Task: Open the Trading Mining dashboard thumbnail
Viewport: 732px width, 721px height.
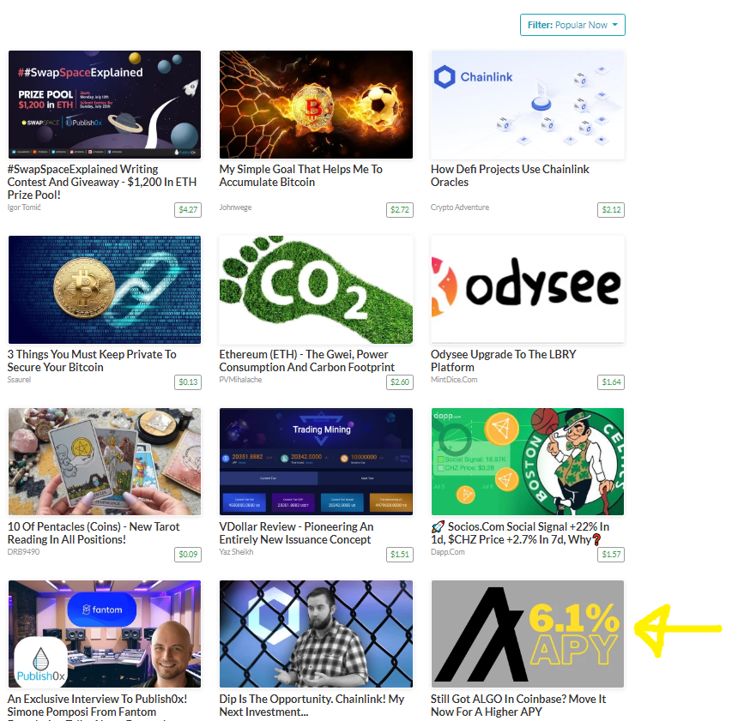Action: (316, 462)
